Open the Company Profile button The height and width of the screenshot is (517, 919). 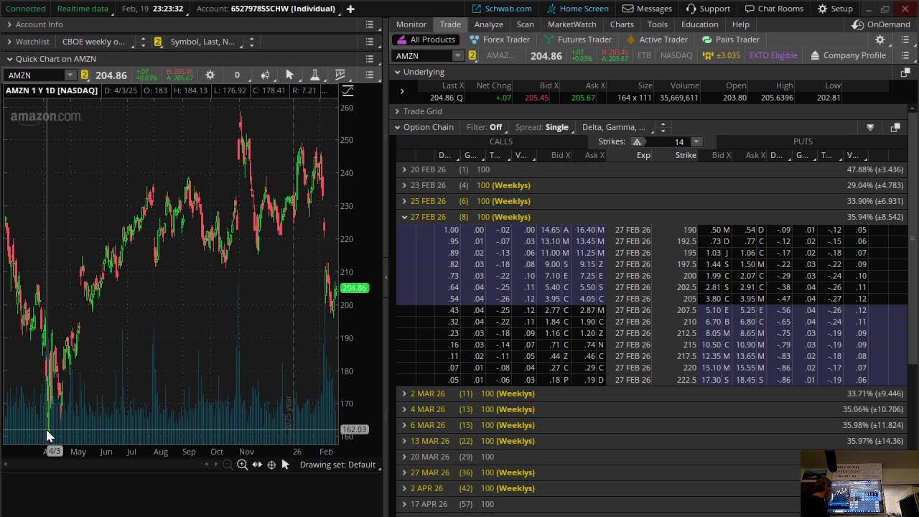pyautogui.click(x=848, y=55)
